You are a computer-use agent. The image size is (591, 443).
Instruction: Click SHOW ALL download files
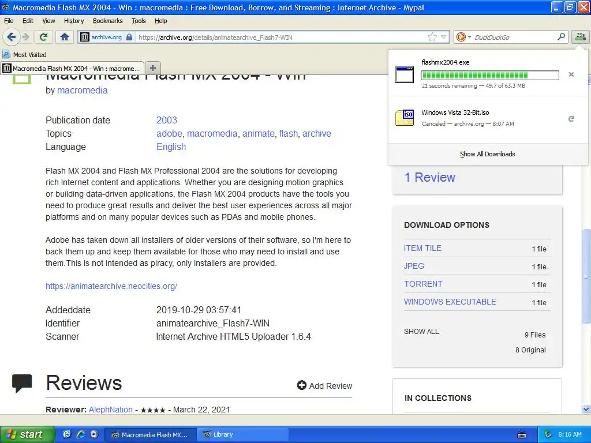(x=421, y=332)
